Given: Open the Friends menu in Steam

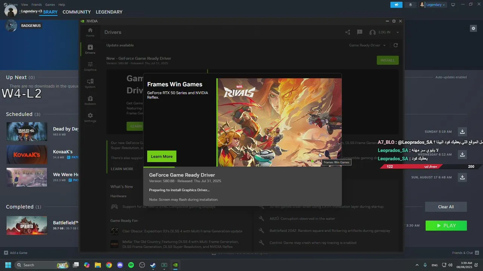Looking at the screenshot, I should pos(37,5).
